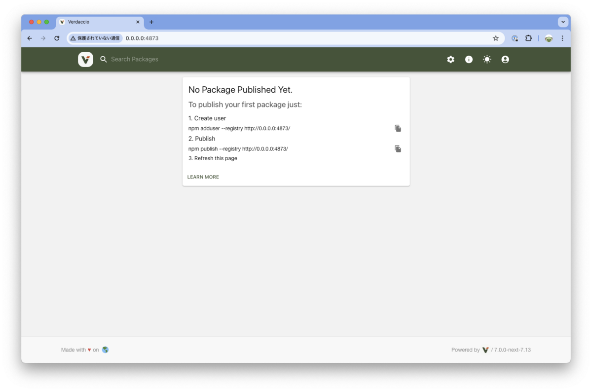592x391 pixels.
Task: Open the user account login icon
Action: coord(505,59)
